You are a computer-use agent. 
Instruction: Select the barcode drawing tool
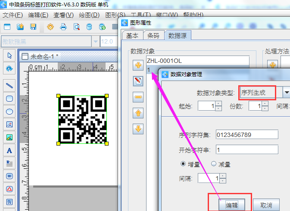point(9,176)
